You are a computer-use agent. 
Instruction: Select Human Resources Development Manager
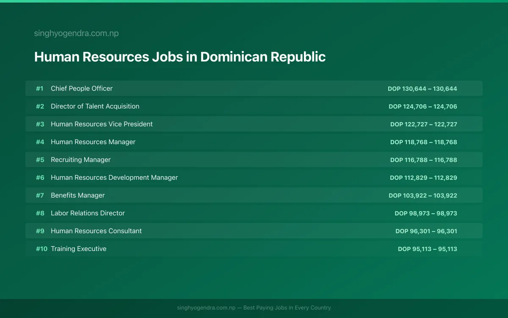point(114,178)
